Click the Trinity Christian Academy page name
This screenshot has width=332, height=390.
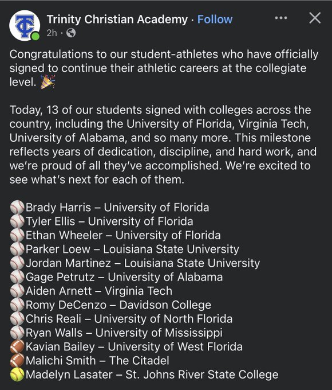117,19
